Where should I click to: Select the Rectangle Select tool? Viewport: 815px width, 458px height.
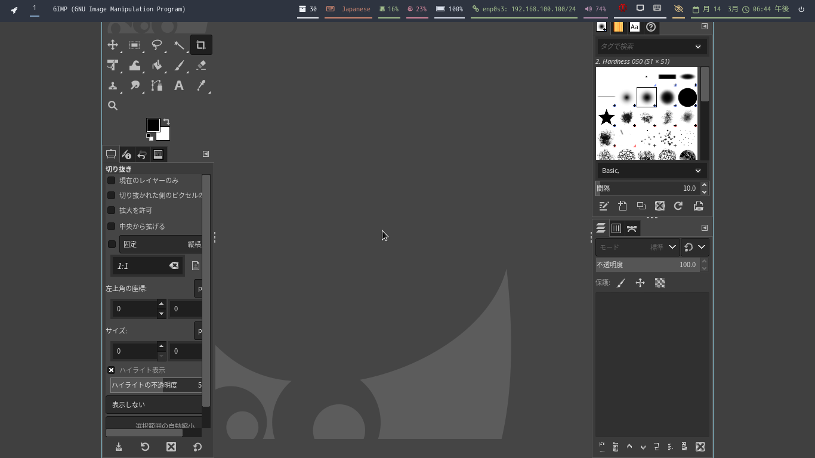(x=135, y=45)
